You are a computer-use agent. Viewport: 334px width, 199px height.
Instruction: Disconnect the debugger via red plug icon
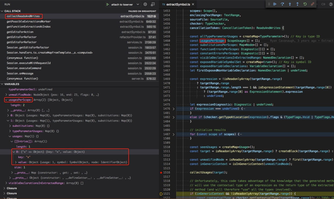point(312,4)
